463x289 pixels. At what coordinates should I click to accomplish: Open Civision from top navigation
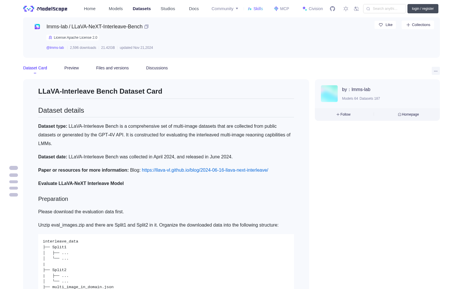313,9
